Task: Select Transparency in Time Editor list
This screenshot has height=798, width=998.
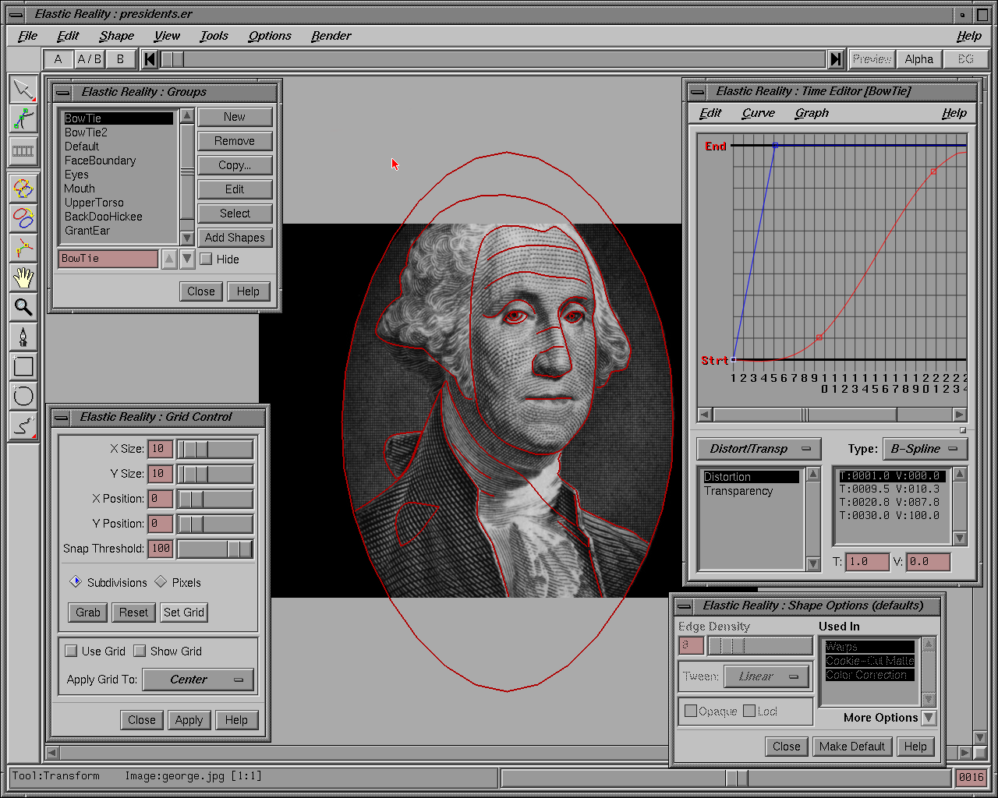Action: pyautogui.click(x=751, y=491)
